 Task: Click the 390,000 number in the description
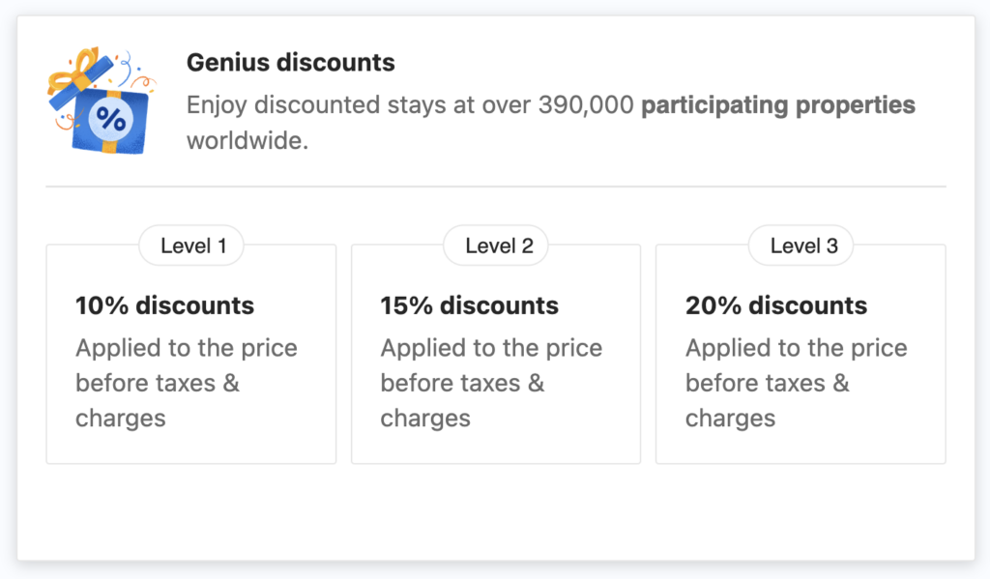(585, 104)
